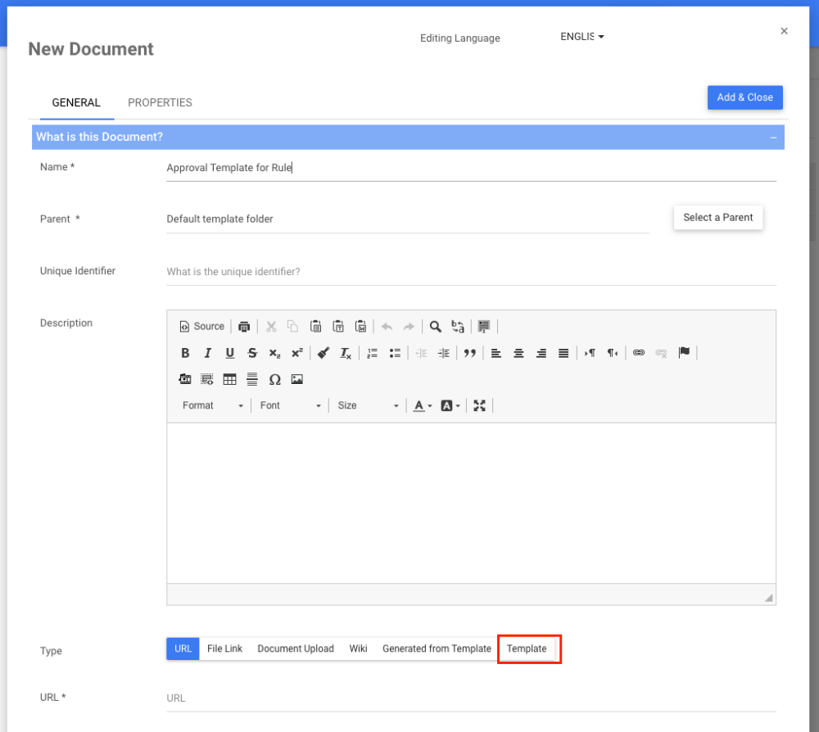Open the Format dropdown
Screen dimensions: 819x732
coord(213,405)
